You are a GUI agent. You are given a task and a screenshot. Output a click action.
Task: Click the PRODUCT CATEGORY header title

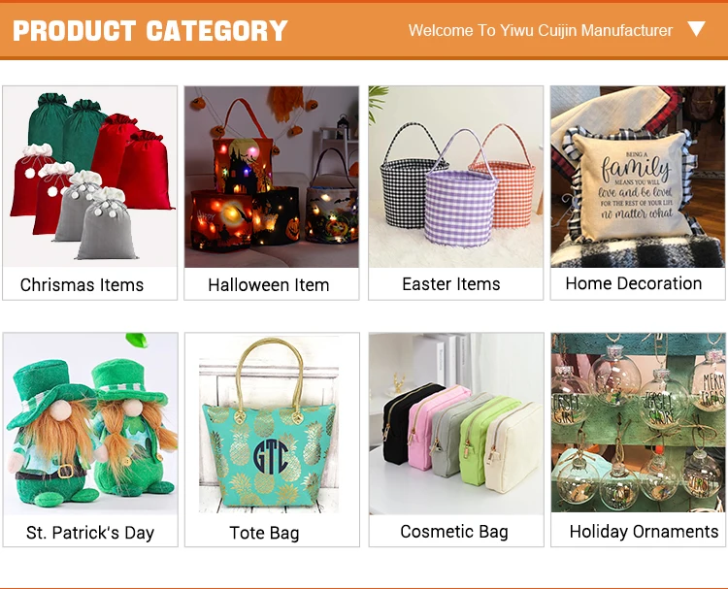pos(150,31)
